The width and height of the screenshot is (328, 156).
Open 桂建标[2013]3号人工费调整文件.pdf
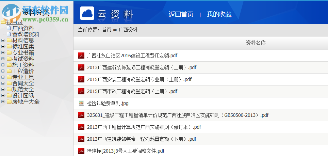click(x=126, y=151)
